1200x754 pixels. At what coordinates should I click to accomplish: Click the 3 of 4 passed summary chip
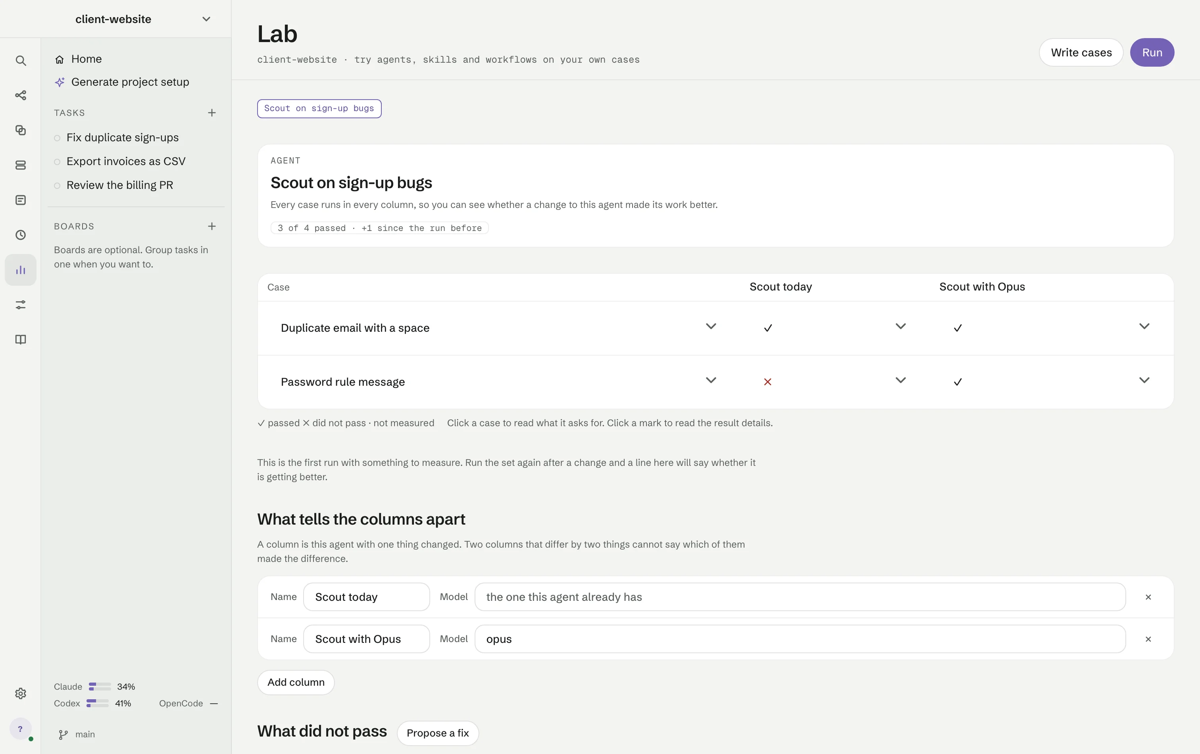tap(379, 228)
